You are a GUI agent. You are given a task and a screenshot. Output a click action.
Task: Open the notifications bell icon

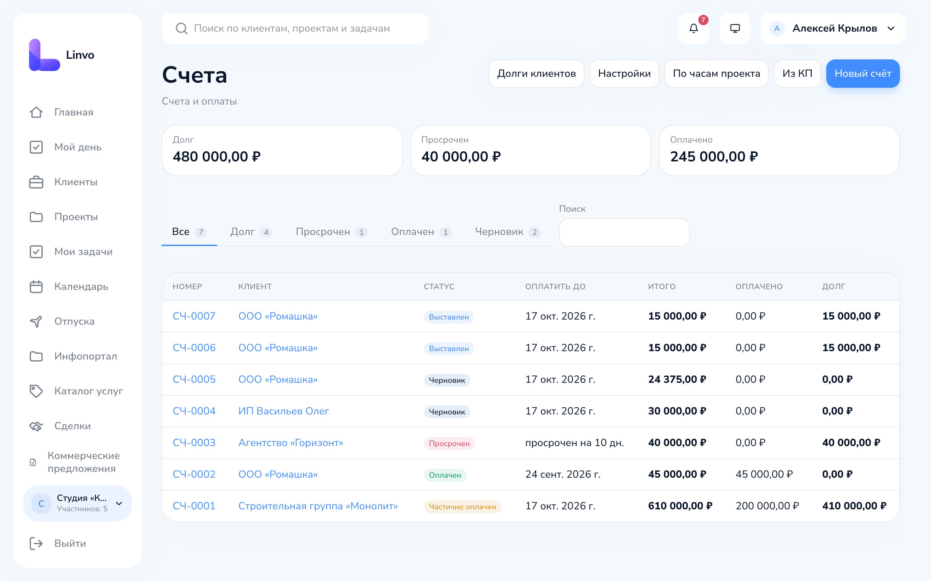693,28
